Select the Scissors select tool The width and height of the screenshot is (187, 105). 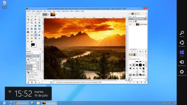click(x=32, y=20)
